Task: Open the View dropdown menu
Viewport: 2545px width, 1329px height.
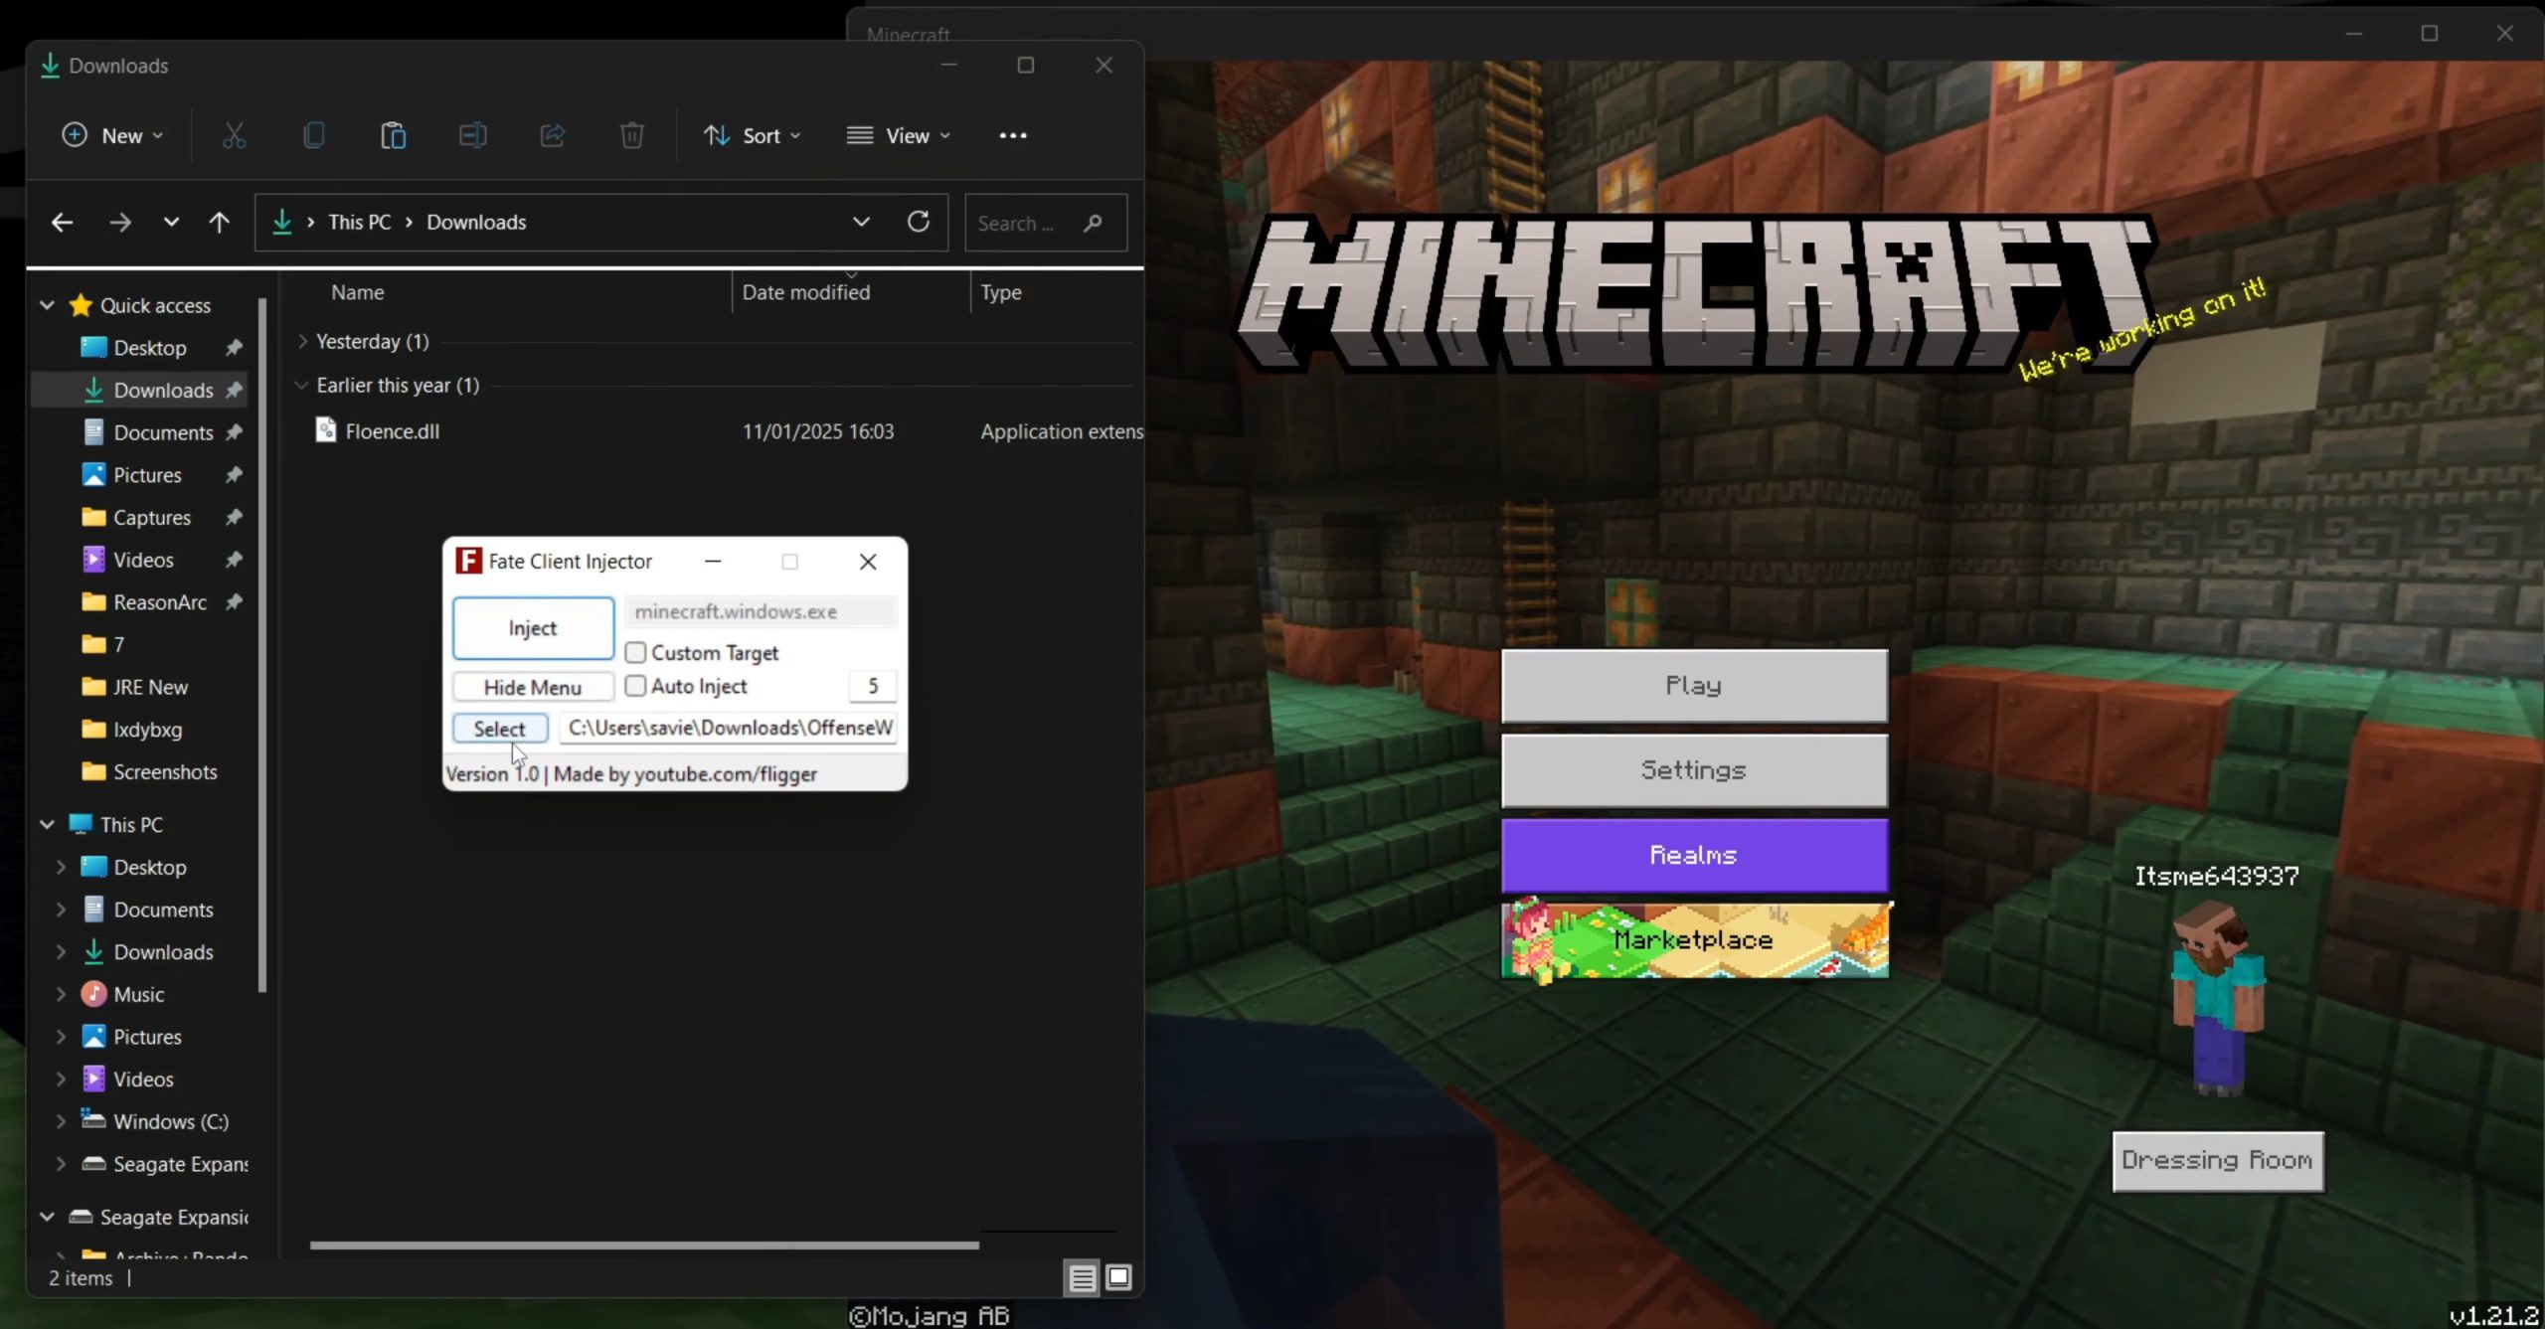Action: coord(898,135)
